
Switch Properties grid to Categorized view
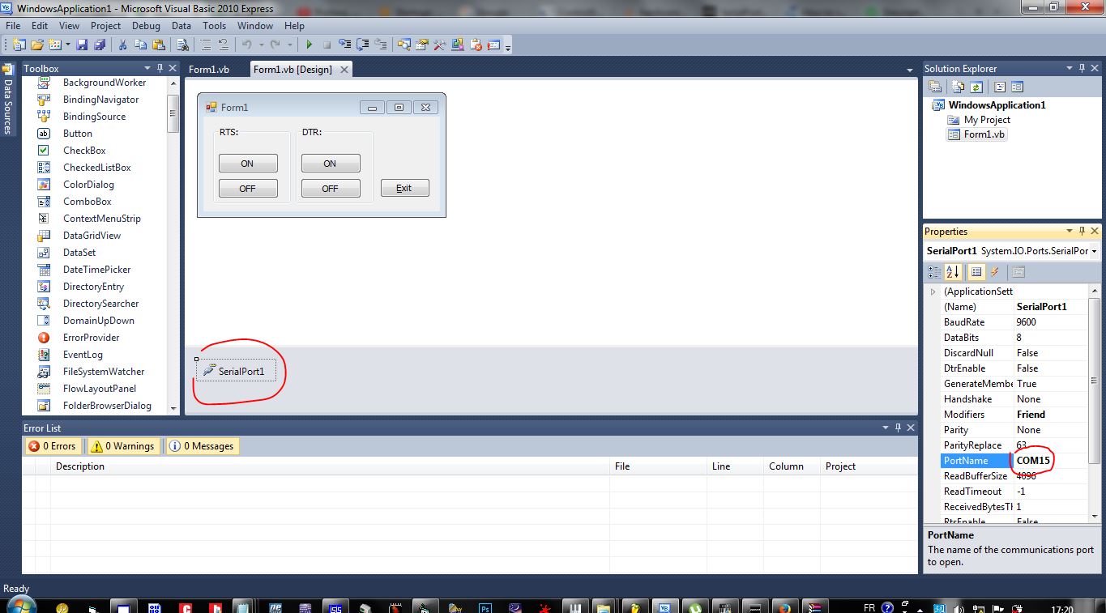[934, 272]
